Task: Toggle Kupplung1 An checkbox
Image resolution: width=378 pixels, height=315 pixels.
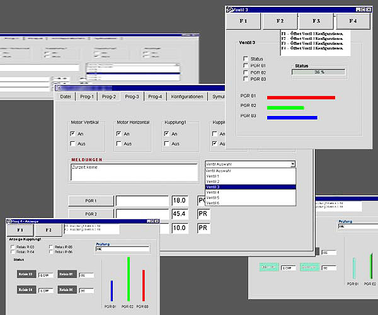Action: pos(166,134)
